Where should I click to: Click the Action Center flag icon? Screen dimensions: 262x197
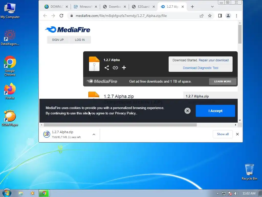coord(230,193)
